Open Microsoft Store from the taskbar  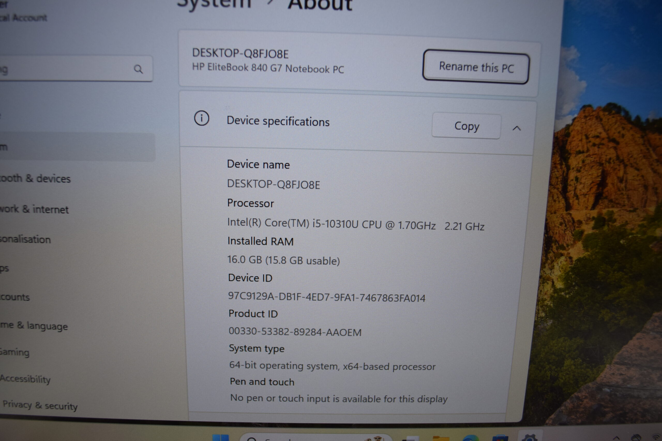click(500, 438)
